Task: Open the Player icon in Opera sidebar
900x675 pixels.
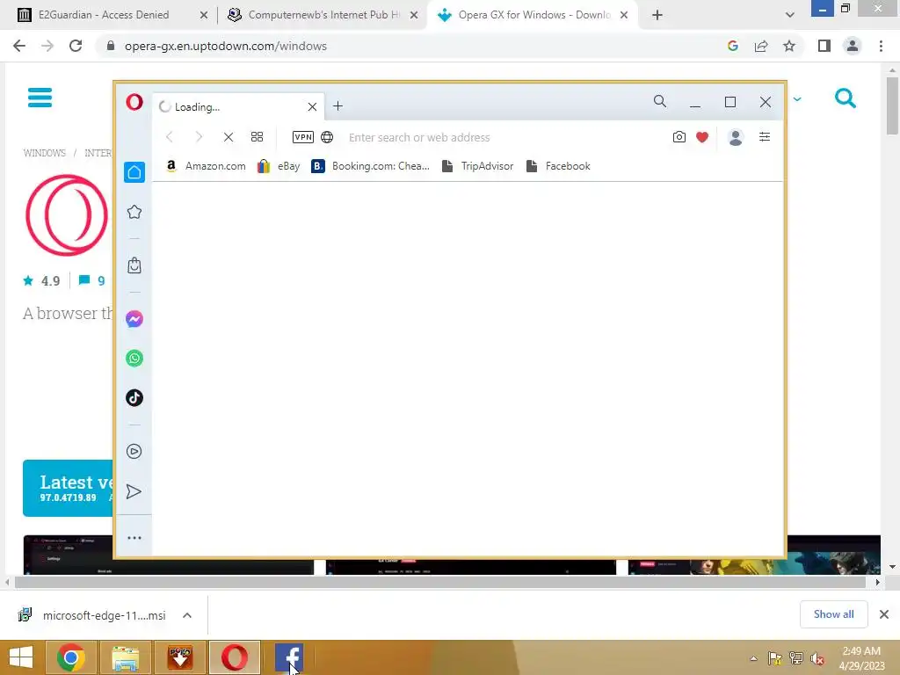Action: (134, 451)
